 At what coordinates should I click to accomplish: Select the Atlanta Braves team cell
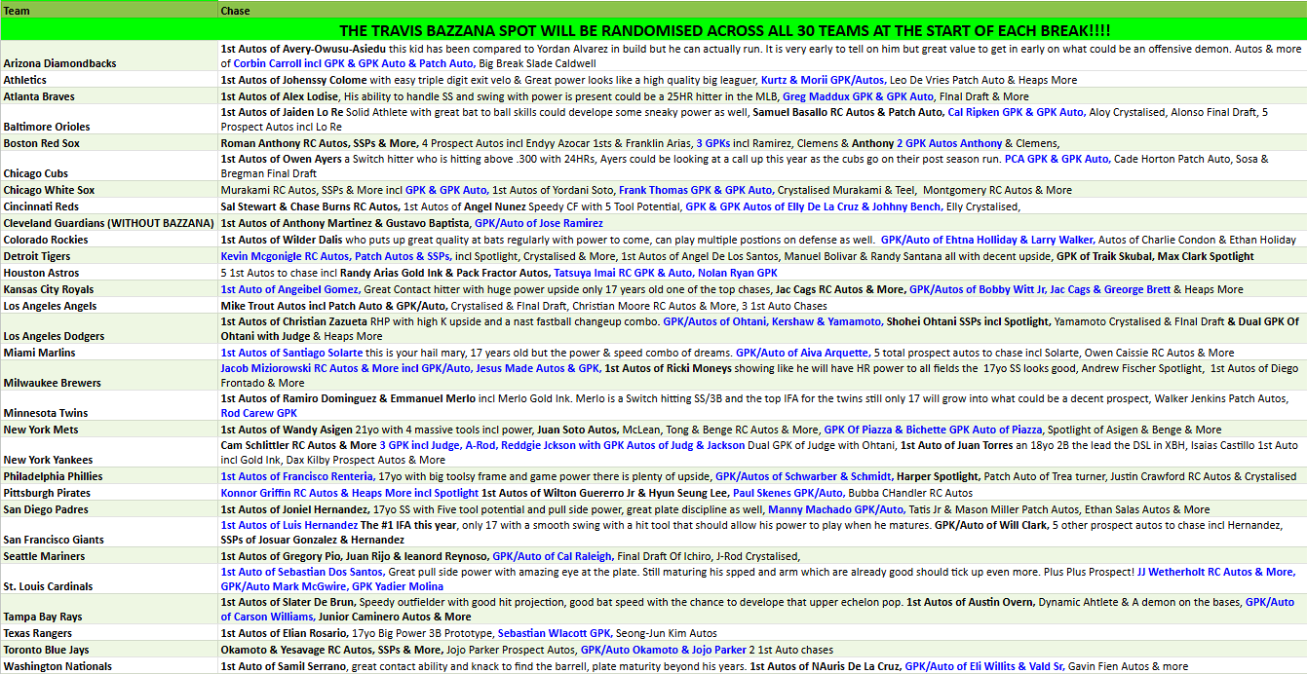click(109, 96)
